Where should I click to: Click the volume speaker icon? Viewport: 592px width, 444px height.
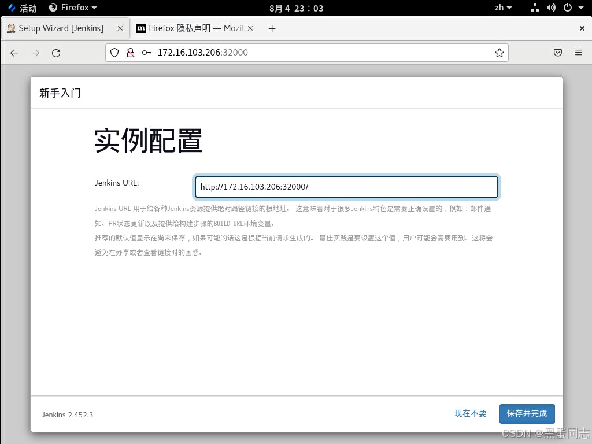pos(551,8)
